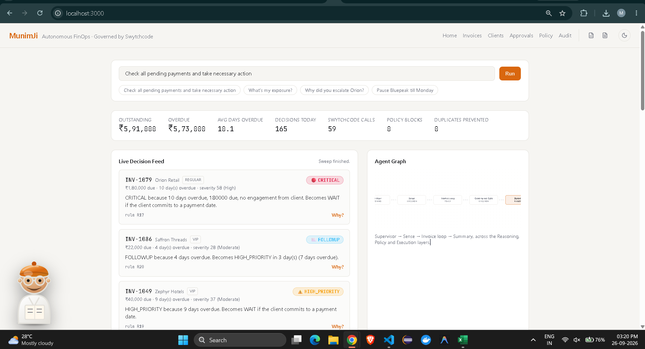Focus the command prompt input field
645x349 pixels.
307,73
